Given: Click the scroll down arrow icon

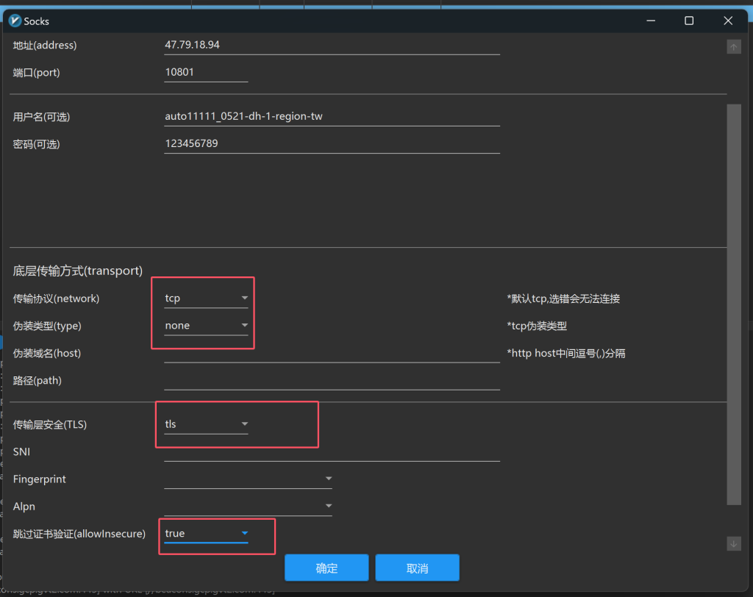Looking at the screenshot, I should [733, 543].
